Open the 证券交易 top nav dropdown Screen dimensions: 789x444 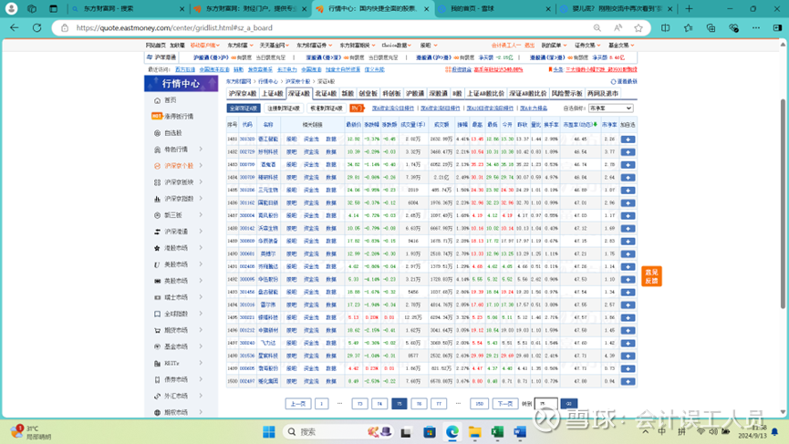click(587, 46)
